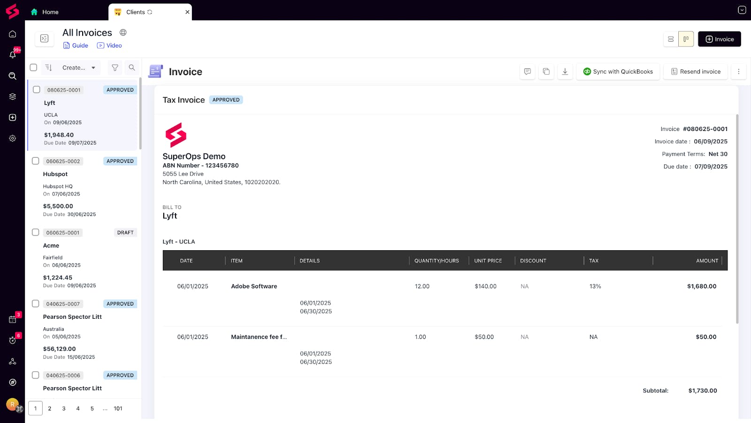This screenshot has width=751, height=423.
Task: Select page 1 in pagination
Action: [x=35, y=408]
